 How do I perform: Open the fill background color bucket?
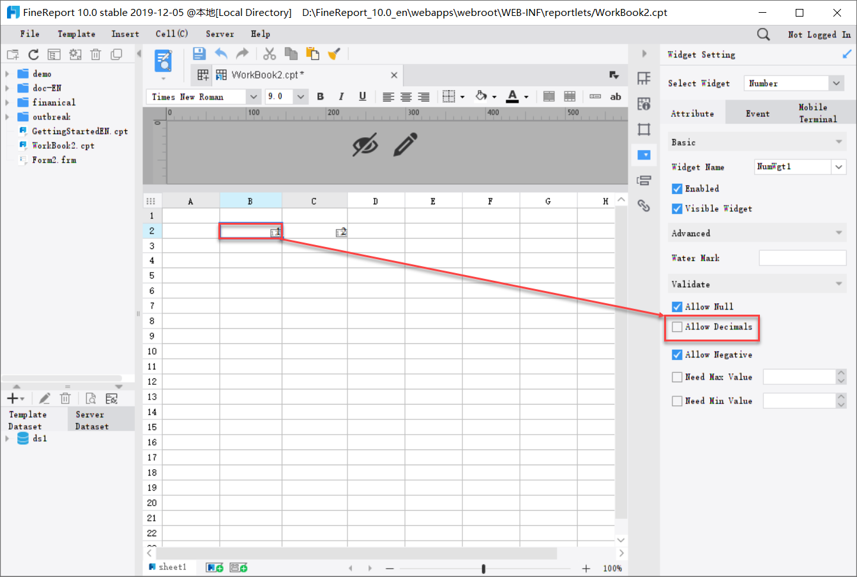(x=482, y=96)
